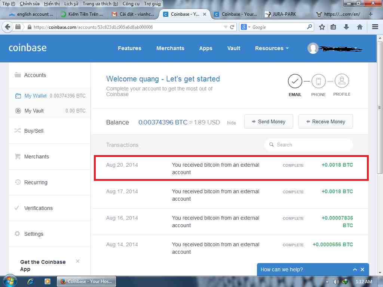Click the Send Money button
The width and height of the screenshot is (383, 287).
[x=269, y=121]
